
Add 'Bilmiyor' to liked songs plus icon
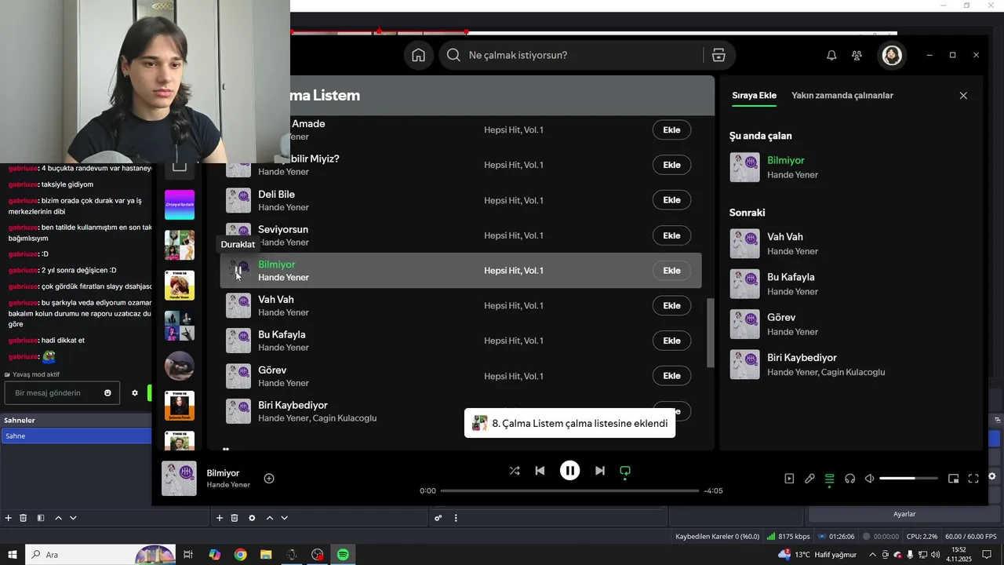point(269,478)
